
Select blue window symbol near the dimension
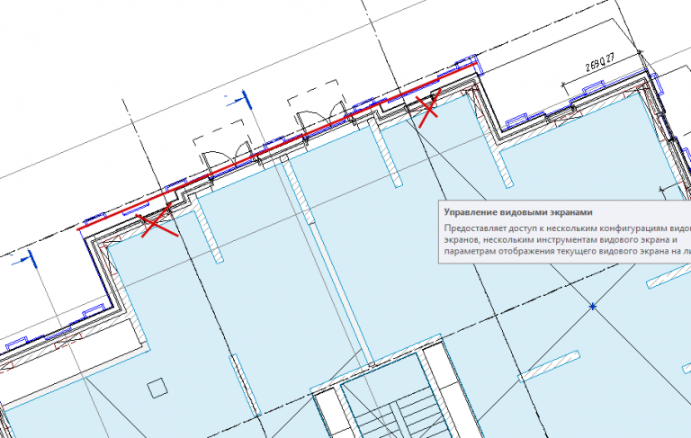click(x=593, y=86)
